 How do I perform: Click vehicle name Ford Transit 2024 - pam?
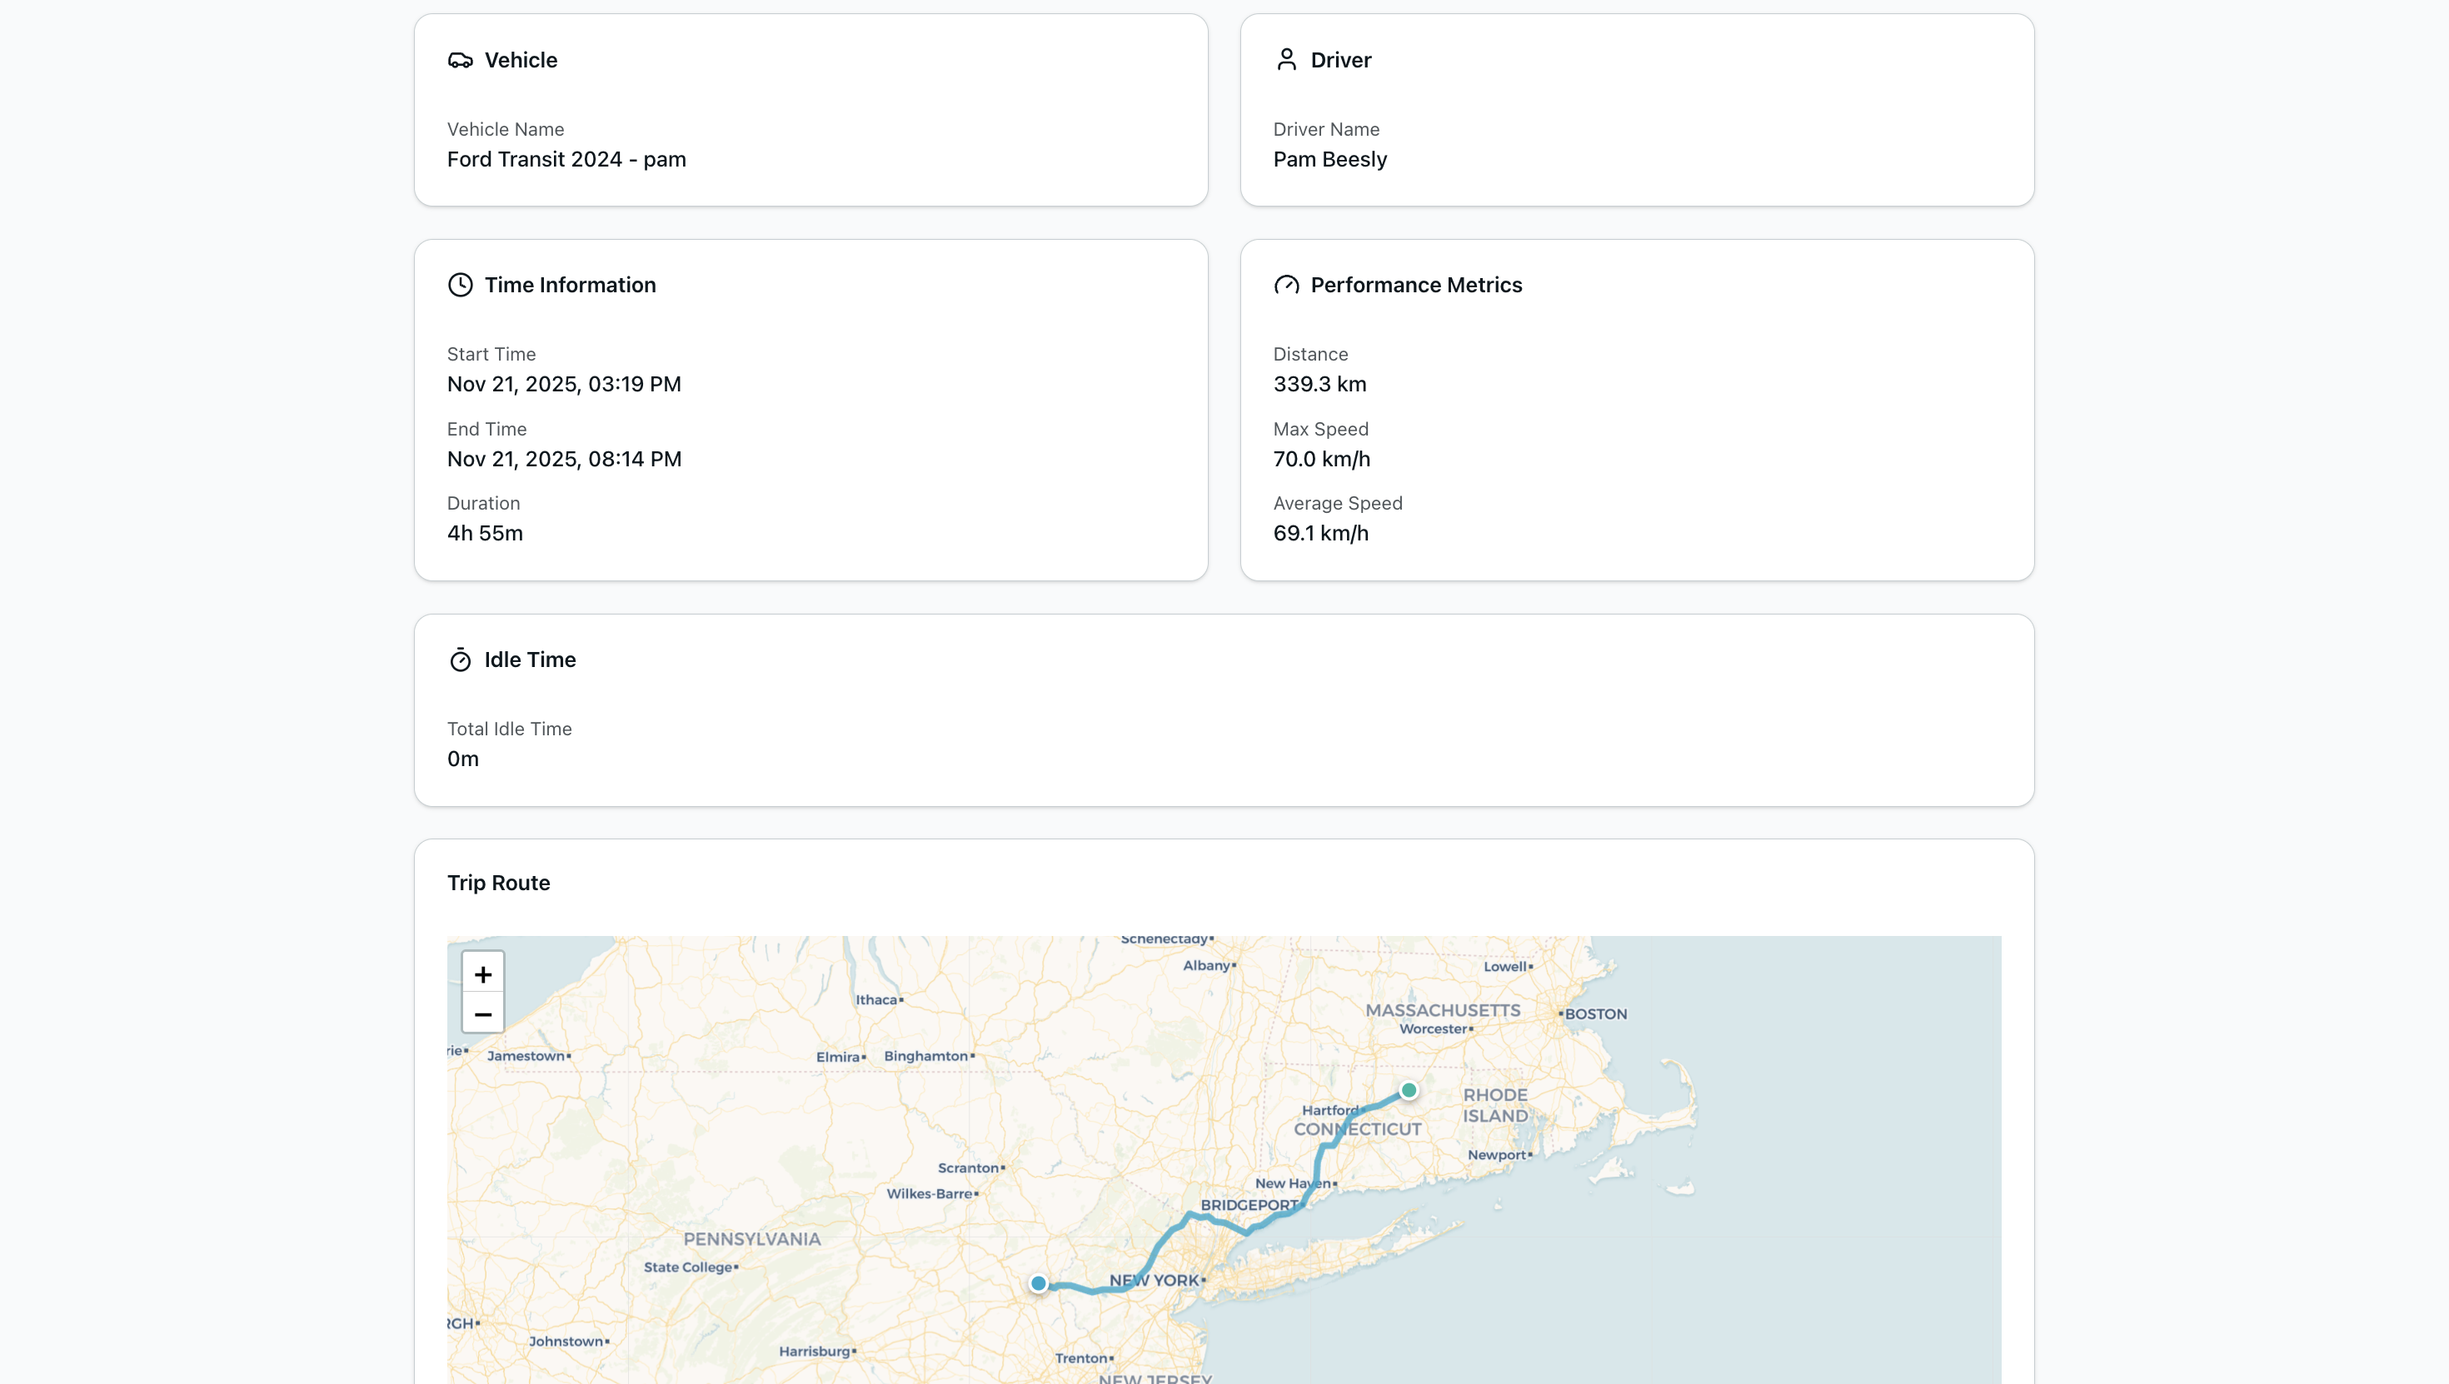566,159
